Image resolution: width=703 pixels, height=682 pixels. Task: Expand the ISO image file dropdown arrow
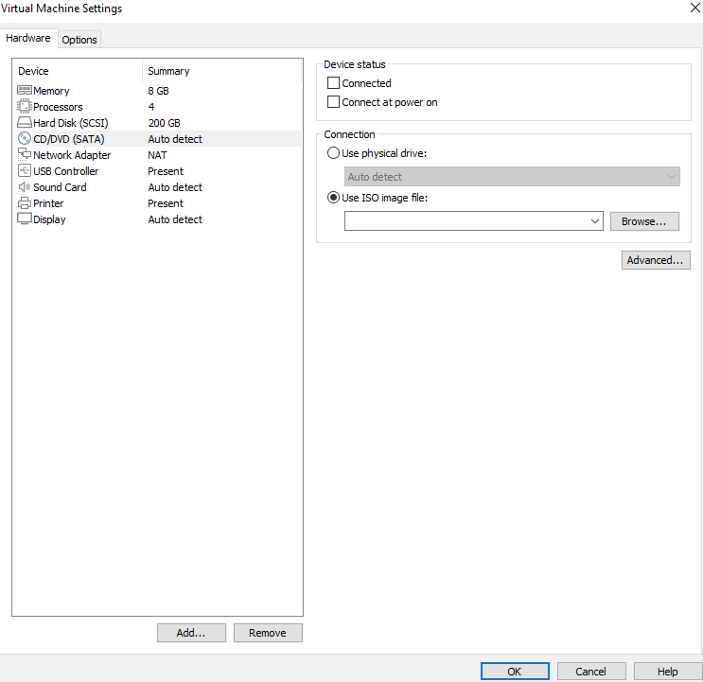595,221
